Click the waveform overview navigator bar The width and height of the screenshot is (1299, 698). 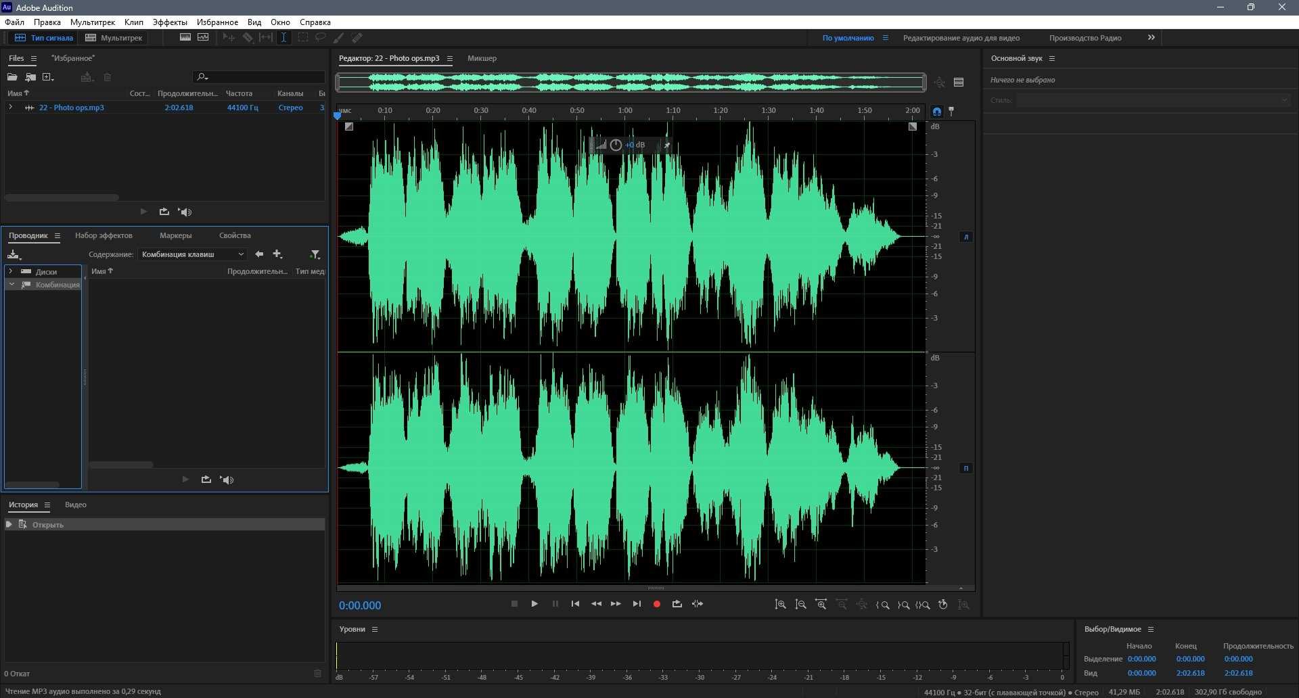coord(631,83)
